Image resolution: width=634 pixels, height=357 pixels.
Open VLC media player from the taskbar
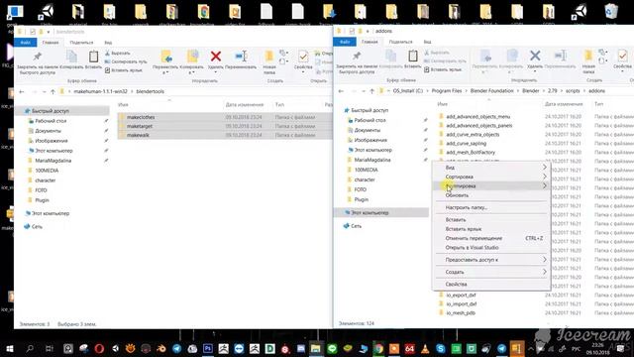pyautogui.click(x=425, y=348)
